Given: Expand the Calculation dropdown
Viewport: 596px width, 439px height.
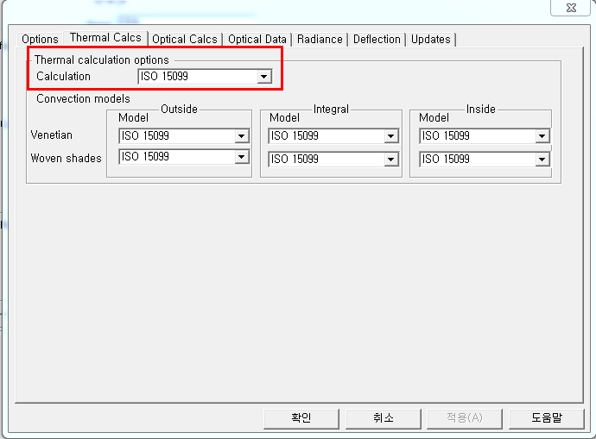Looking at the screenshot, I should coord(263,77).
